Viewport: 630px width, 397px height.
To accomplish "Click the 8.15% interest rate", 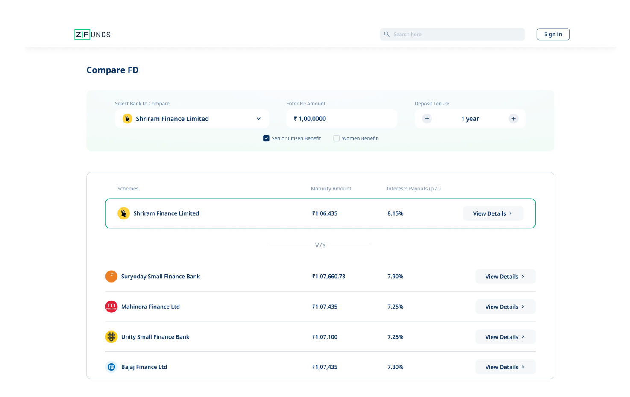I will point(396,213).
